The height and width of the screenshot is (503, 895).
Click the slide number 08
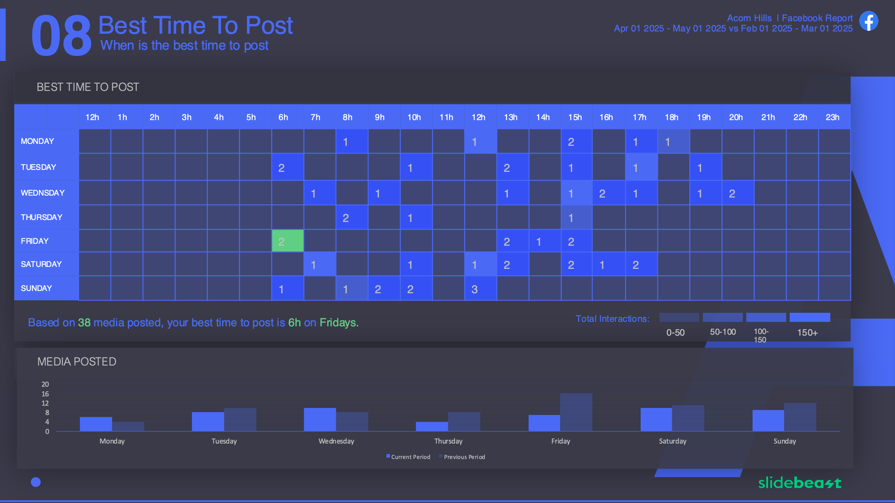tap(61, 35)
